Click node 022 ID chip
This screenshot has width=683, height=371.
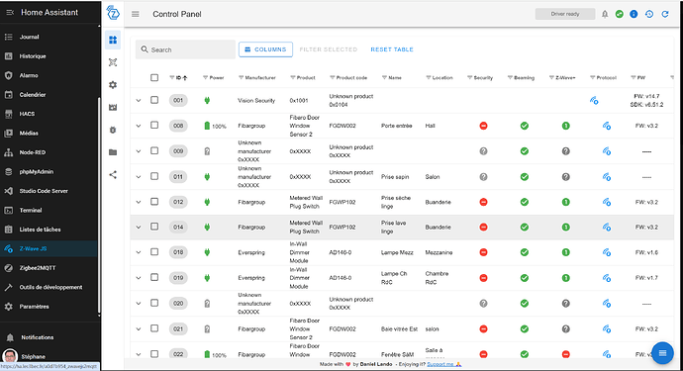pyautogui.click(x=178, y=354)
